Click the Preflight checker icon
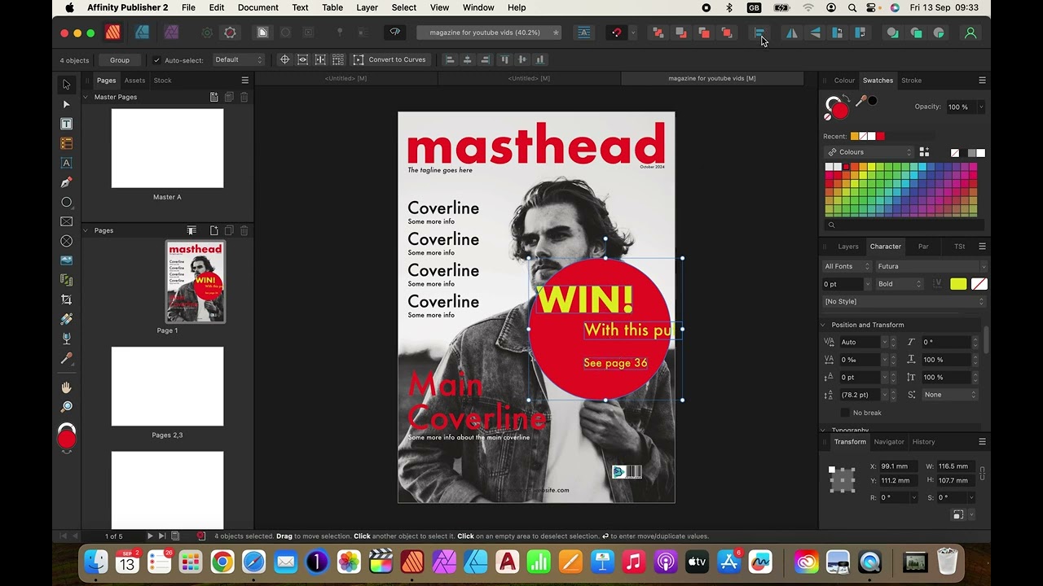The height and width of the screenshot is (586, 1043). (201, 536)
